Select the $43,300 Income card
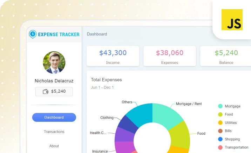The width and height of the screenshot is (251, 153). coord(113,56)
